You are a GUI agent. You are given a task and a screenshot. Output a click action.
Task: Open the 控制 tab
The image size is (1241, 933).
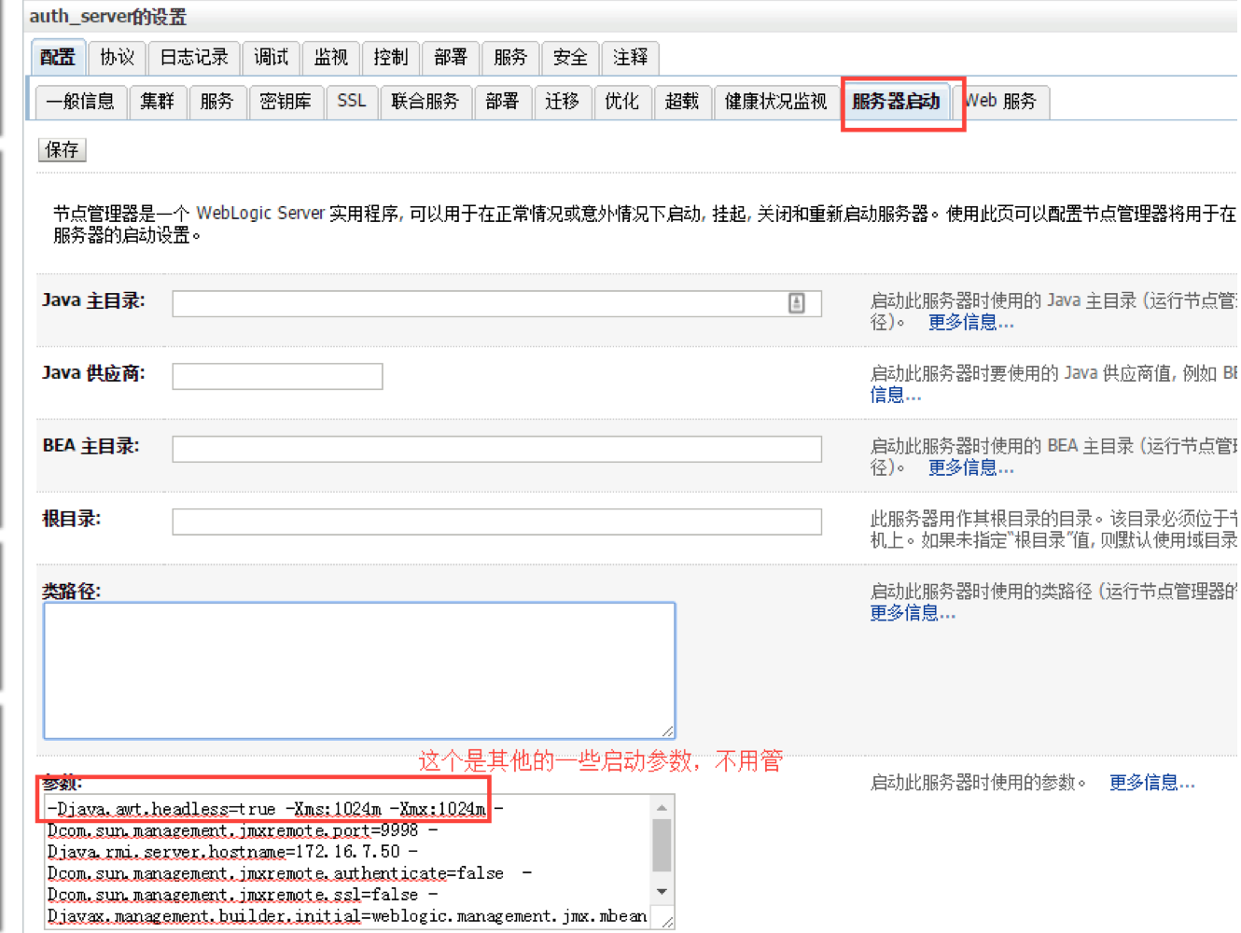click(391, 58)
